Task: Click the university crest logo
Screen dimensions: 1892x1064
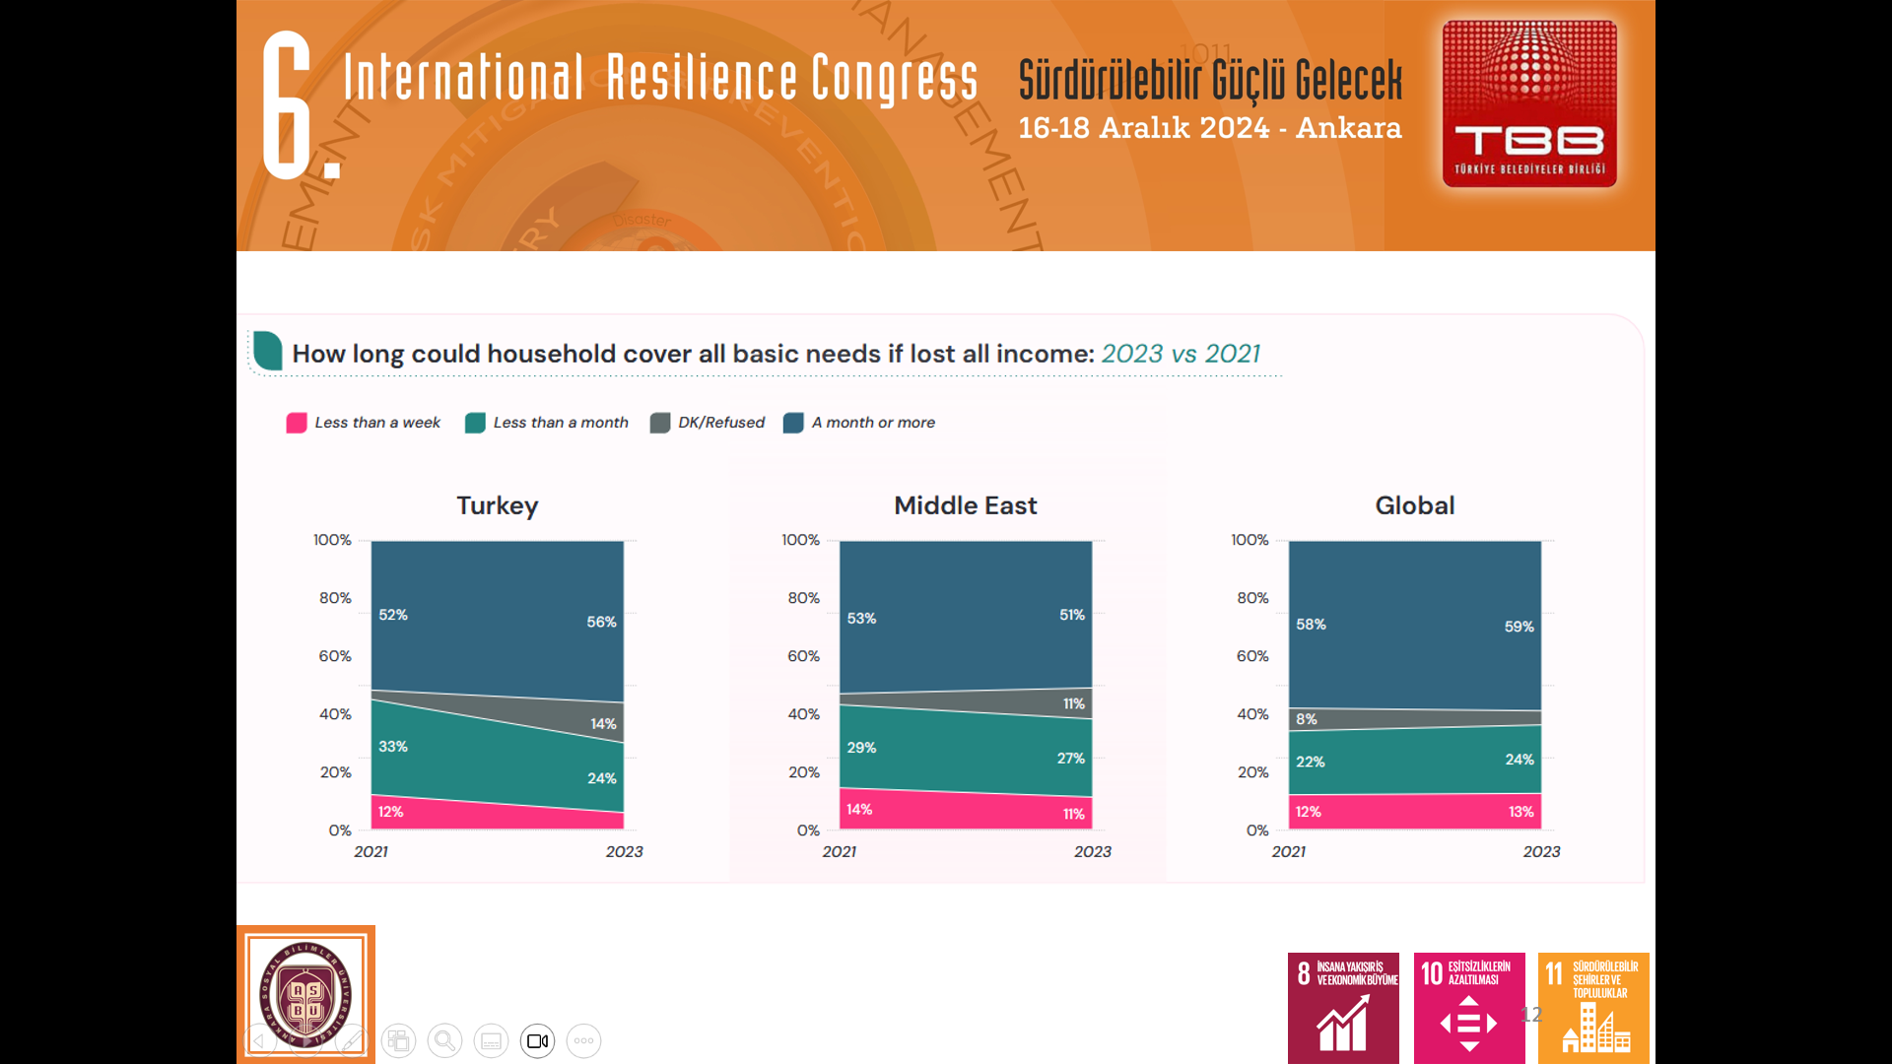Action: click(305, 994)
